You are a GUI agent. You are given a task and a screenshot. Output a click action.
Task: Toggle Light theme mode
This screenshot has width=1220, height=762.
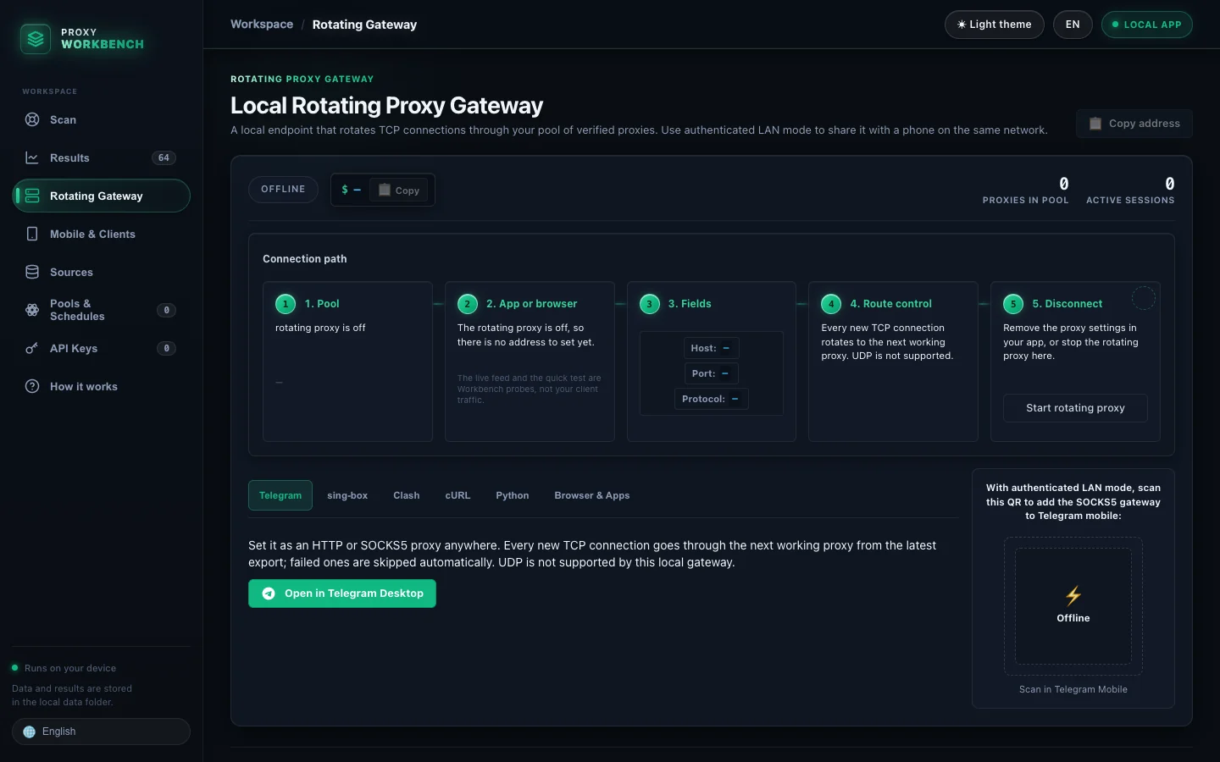click(x=995, y=25)
